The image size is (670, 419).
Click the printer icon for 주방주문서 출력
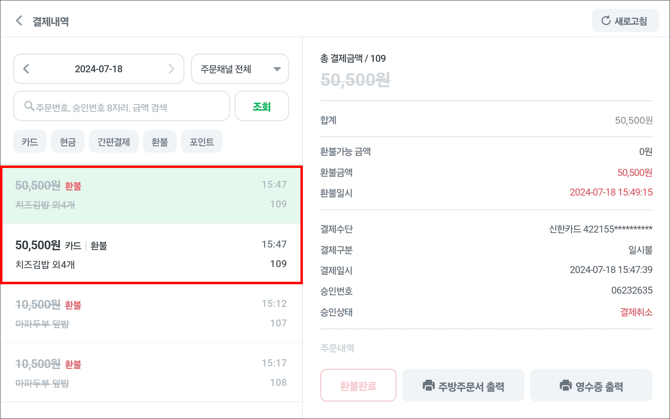coord(429,385)
